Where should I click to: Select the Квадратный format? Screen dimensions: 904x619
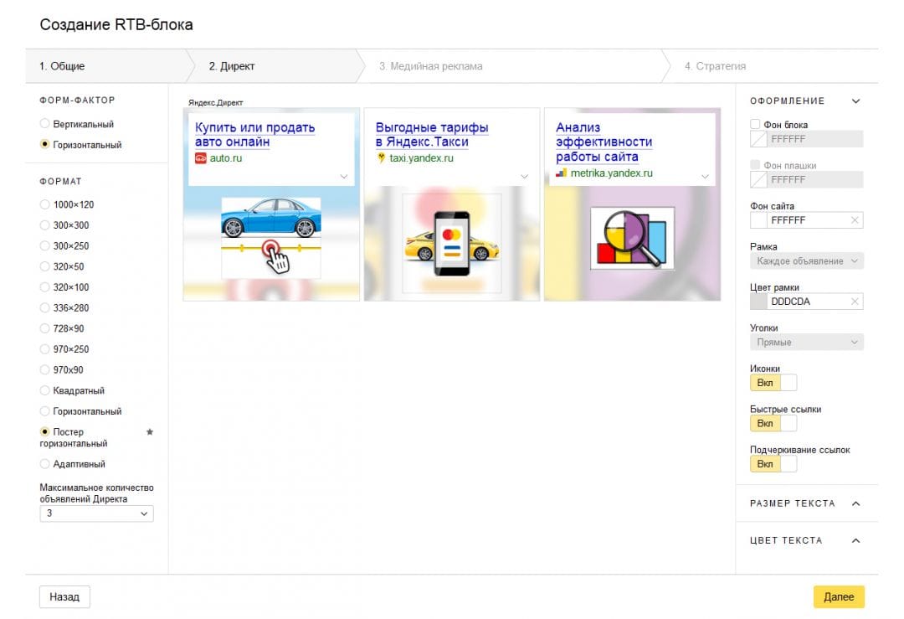click(44, 390)
